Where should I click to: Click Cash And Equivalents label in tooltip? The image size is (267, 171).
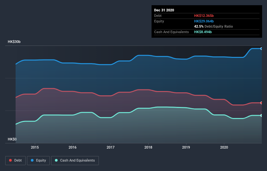point(171,32)
